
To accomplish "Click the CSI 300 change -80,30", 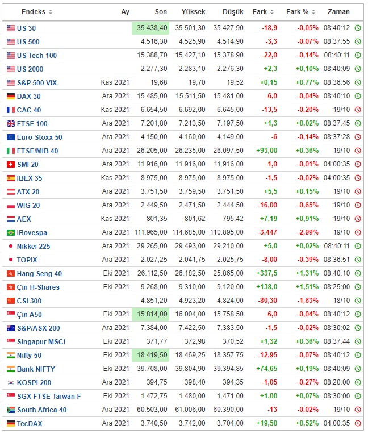I will [267, 301].
